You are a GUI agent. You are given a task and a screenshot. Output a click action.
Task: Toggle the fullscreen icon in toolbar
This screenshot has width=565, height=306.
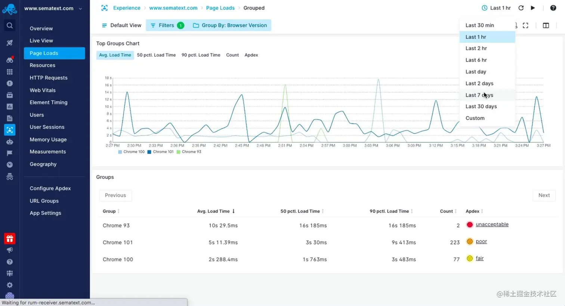tap(525, 25)
